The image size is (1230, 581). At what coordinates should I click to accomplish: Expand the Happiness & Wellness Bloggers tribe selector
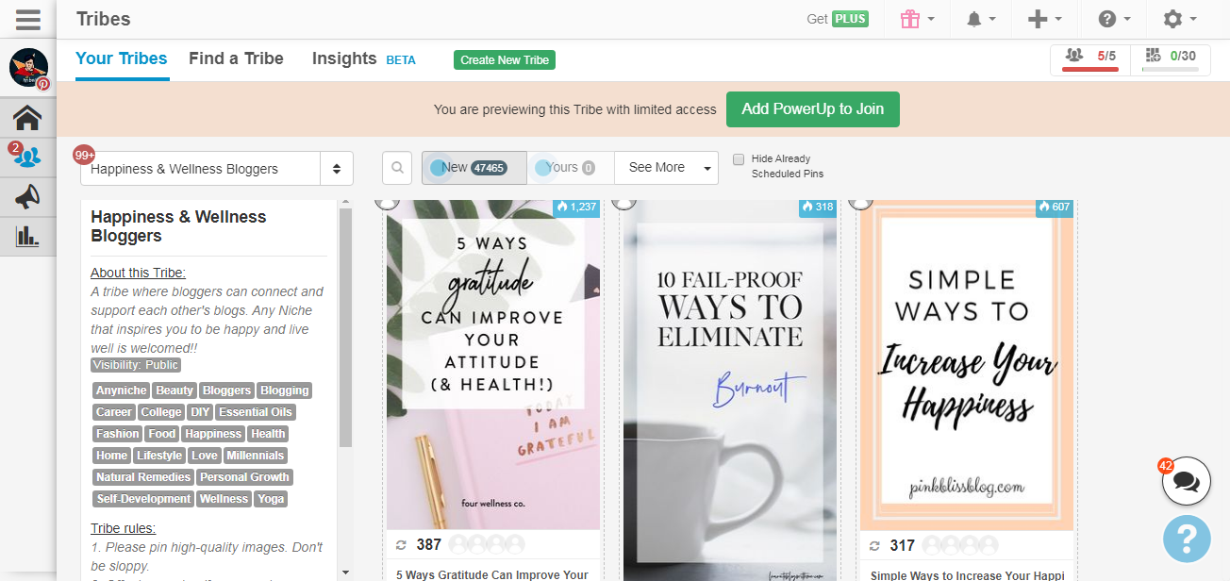(x=216, y=169)
